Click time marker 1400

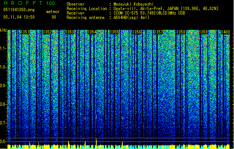click(x=225, y=32)
